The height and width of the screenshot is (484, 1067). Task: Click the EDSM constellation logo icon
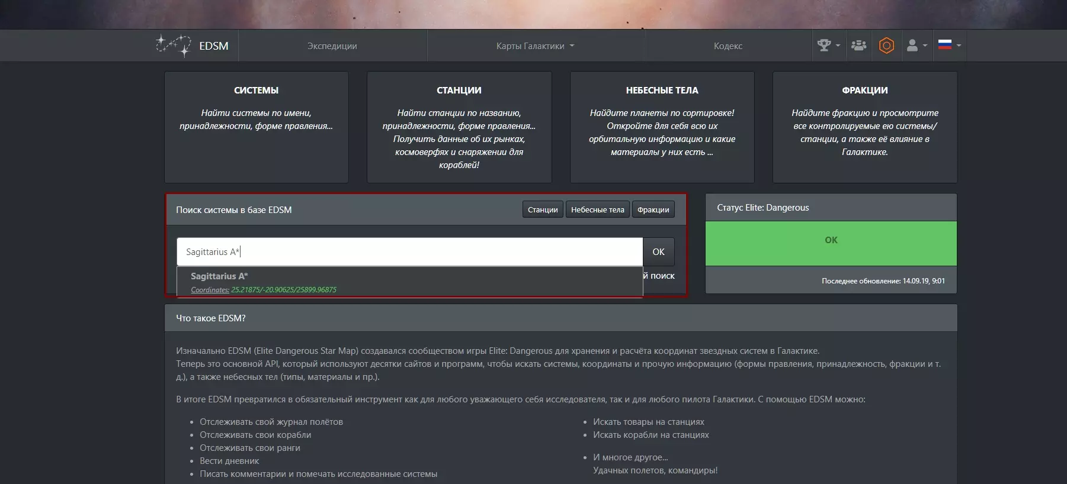[174, 46]
